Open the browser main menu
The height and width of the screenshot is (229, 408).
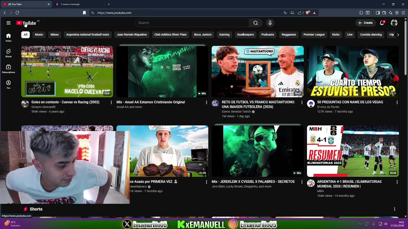[x=403, y=13]
